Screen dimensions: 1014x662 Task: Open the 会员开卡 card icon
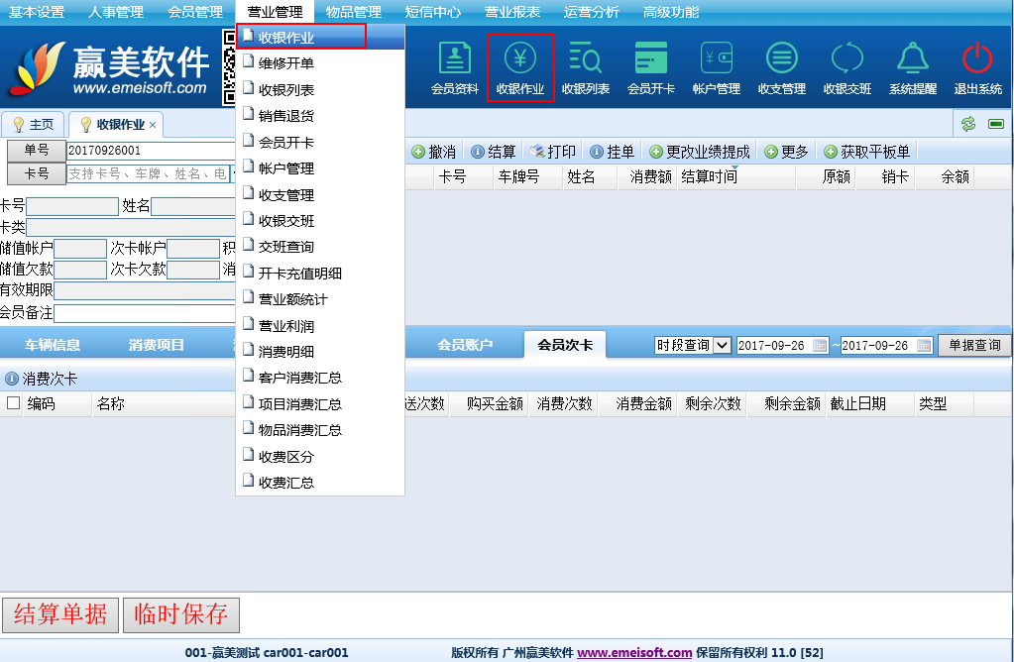[x=650, y=67]
